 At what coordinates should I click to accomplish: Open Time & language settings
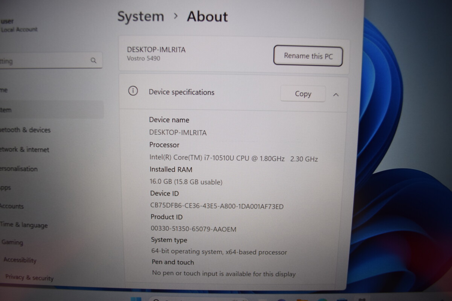(24, 225)
